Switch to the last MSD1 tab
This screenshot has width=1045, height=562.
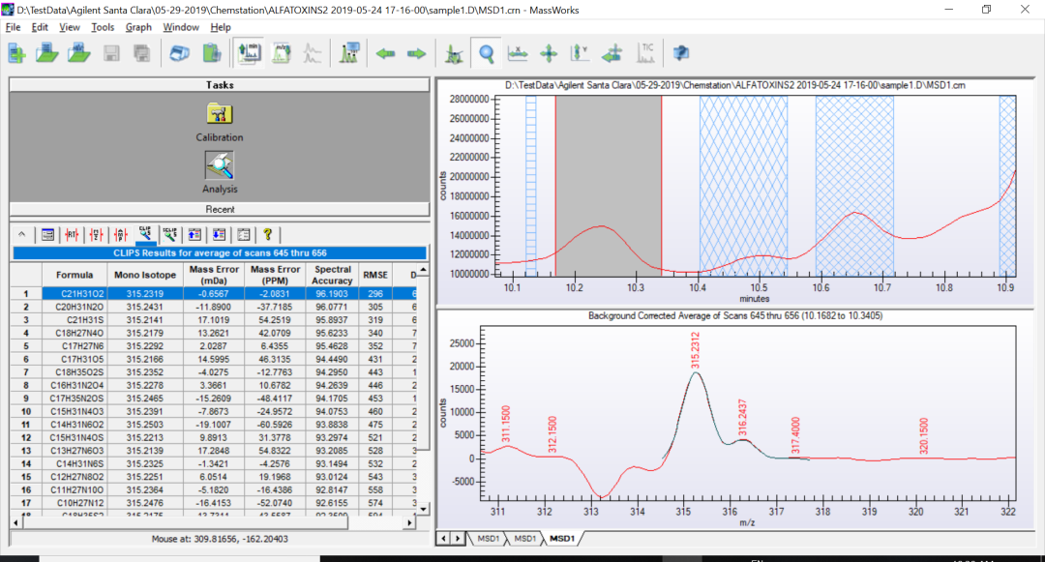pyautogui.click(x=562, y=538)
